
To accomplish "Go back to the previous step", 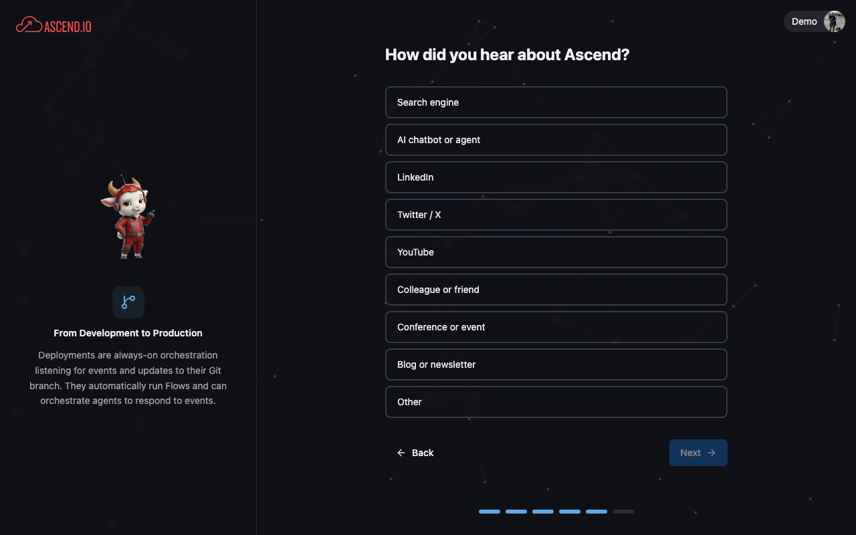I will [x=416, y=453].
